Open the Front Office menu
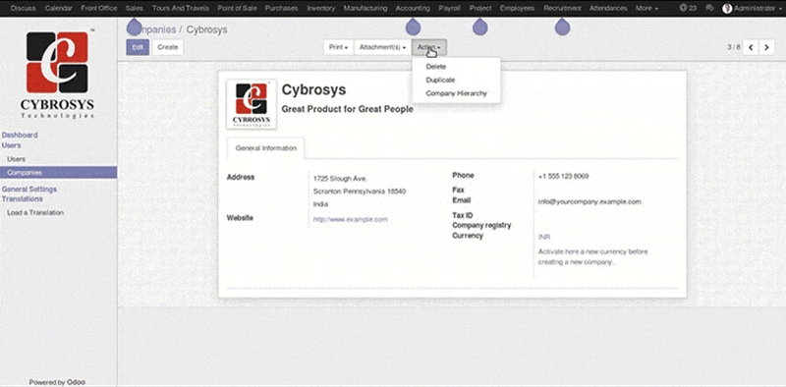 (99, 8)
